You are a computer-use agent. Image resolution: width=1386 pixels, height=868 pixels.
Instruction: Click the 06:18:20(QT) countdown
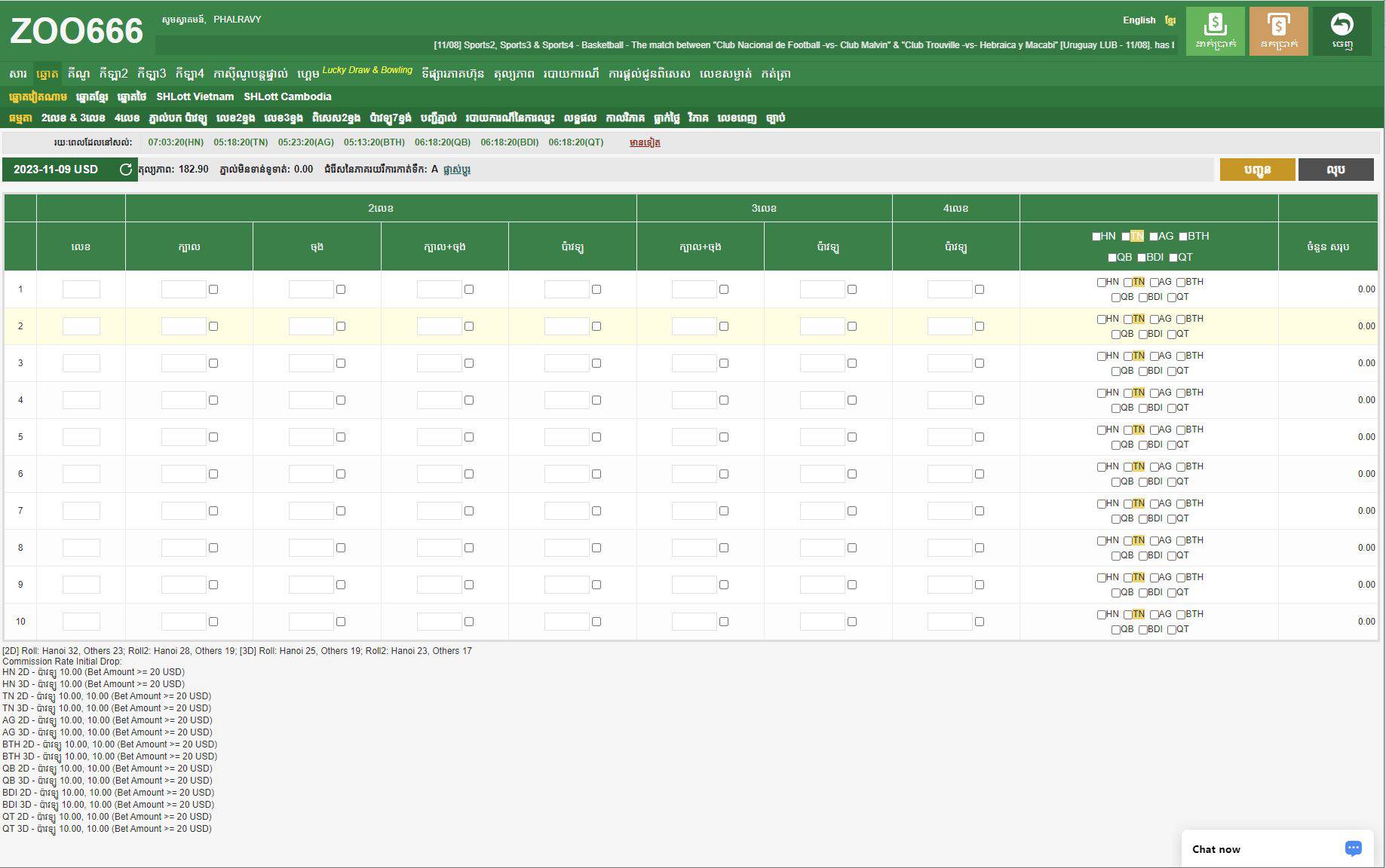click(576, 142)
